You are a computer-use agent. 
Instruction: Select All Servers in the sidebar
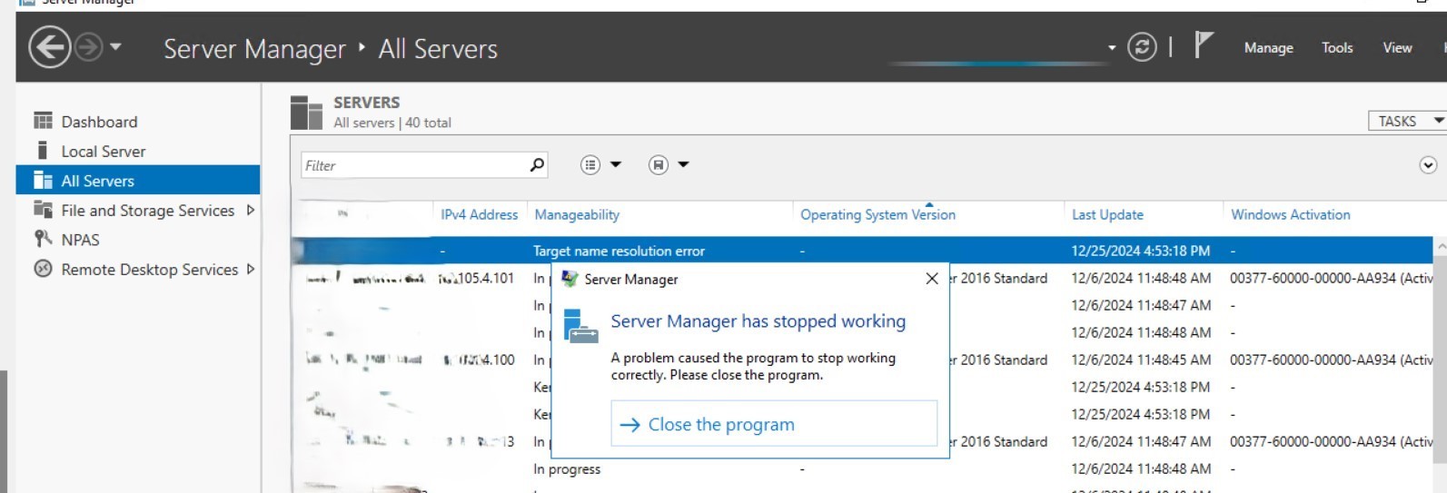(138, 181)
